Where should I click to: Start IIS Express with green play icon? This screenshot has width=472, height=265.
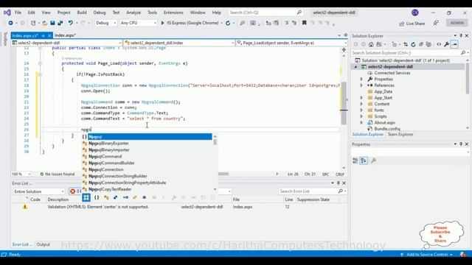pyautogui.click(x=163, y=23)
